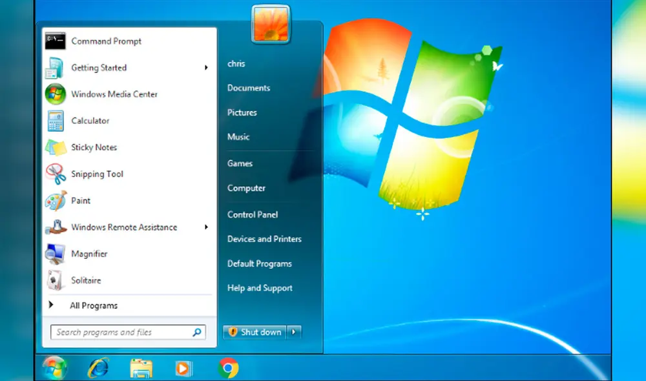Open Google Chrome from the taskbar
646x381 pixels.
click(x=228, y=367)
